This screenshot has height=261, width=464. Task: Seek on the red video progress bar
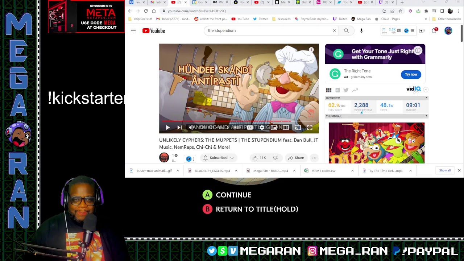coord(239,121)
